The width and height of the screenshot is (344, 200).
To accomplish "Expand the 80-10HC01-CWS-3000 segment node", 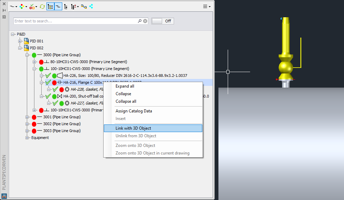I will click(x=34, y=62).
